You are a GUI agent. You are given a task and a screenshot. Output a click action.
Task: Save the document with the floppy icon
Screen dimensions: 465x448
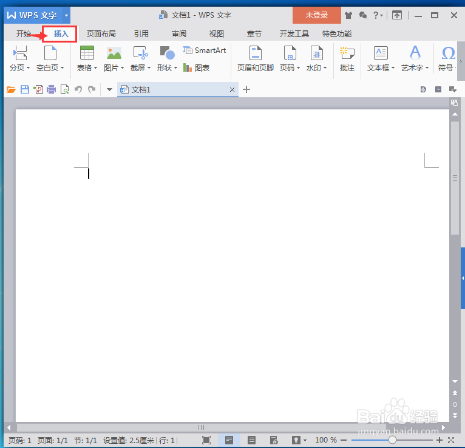coord(25,89)
